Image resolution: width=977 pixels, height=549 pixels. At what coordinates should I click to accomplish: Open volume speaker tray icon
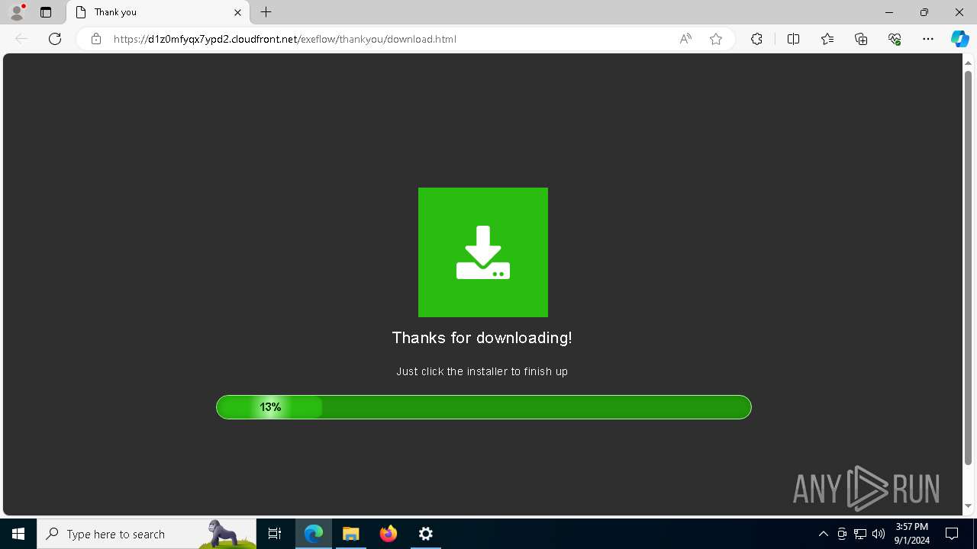(x=879, y=534)
